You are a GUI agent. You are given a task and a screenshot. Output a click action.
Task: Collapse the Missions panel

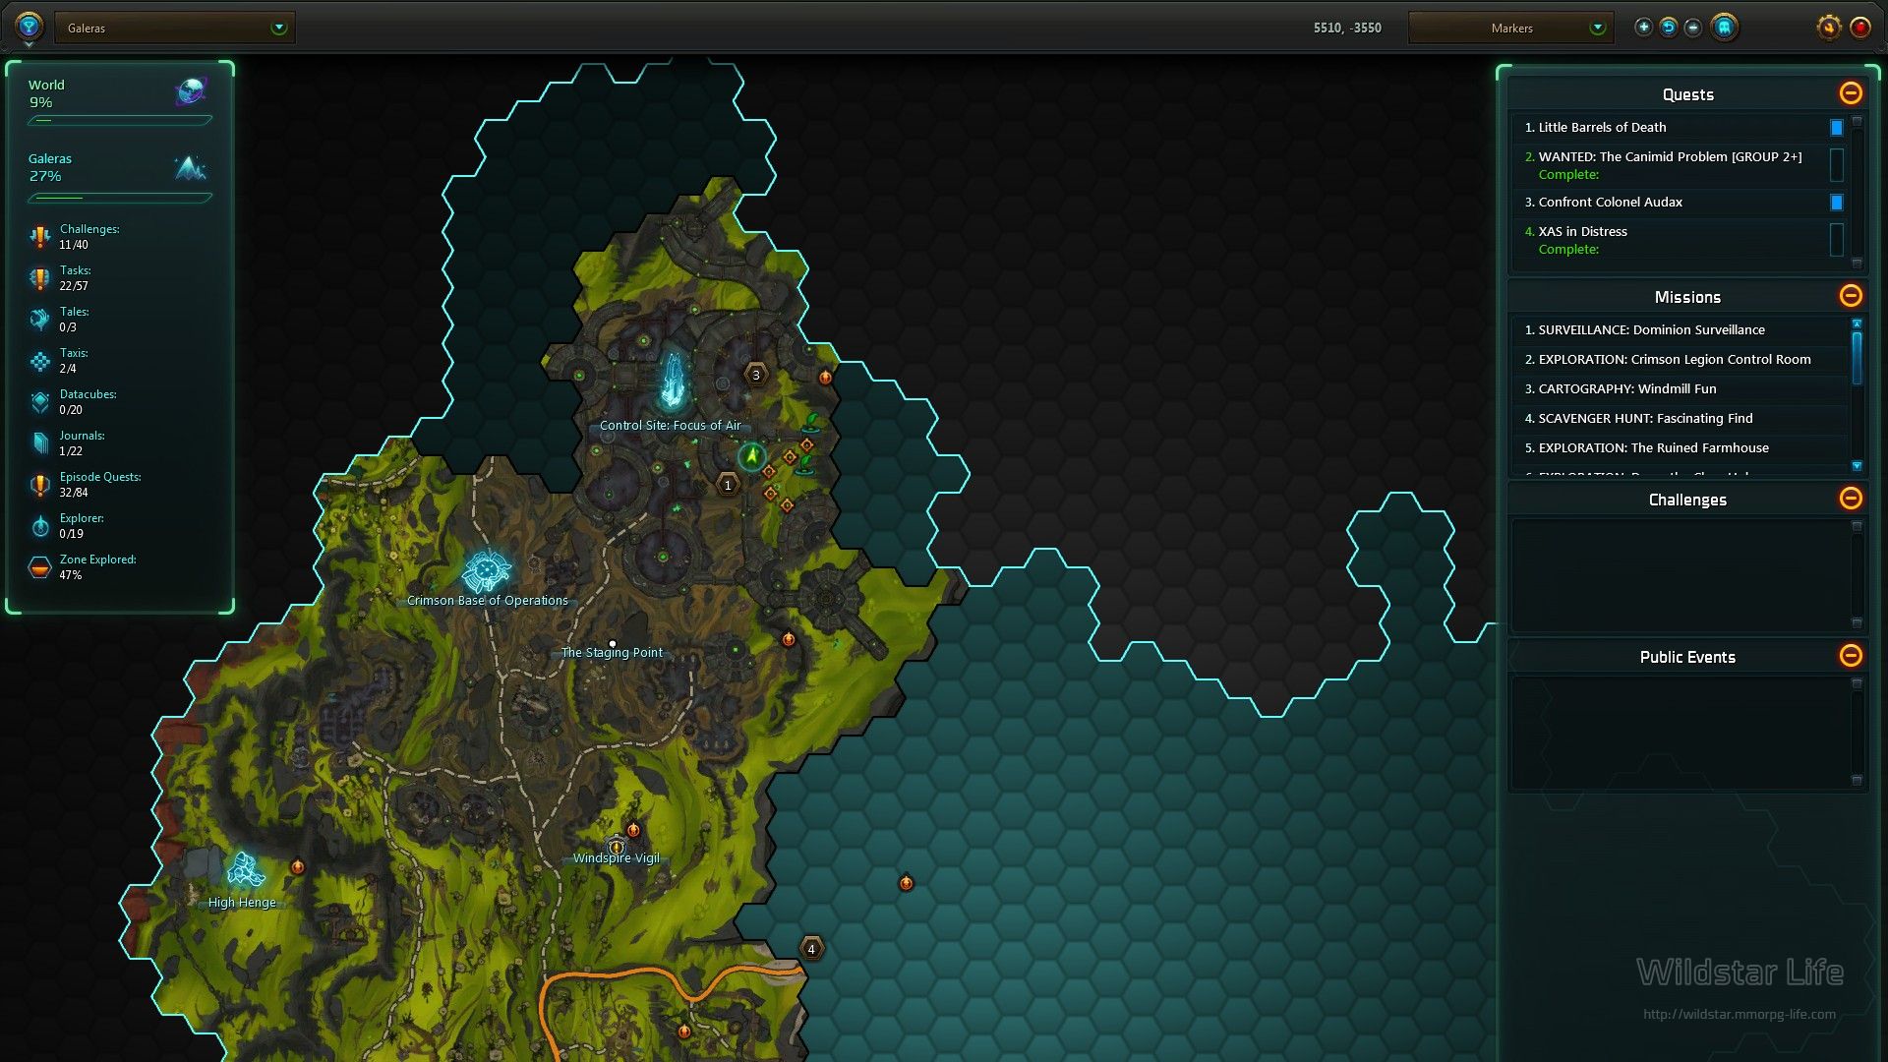(1851, 295)
